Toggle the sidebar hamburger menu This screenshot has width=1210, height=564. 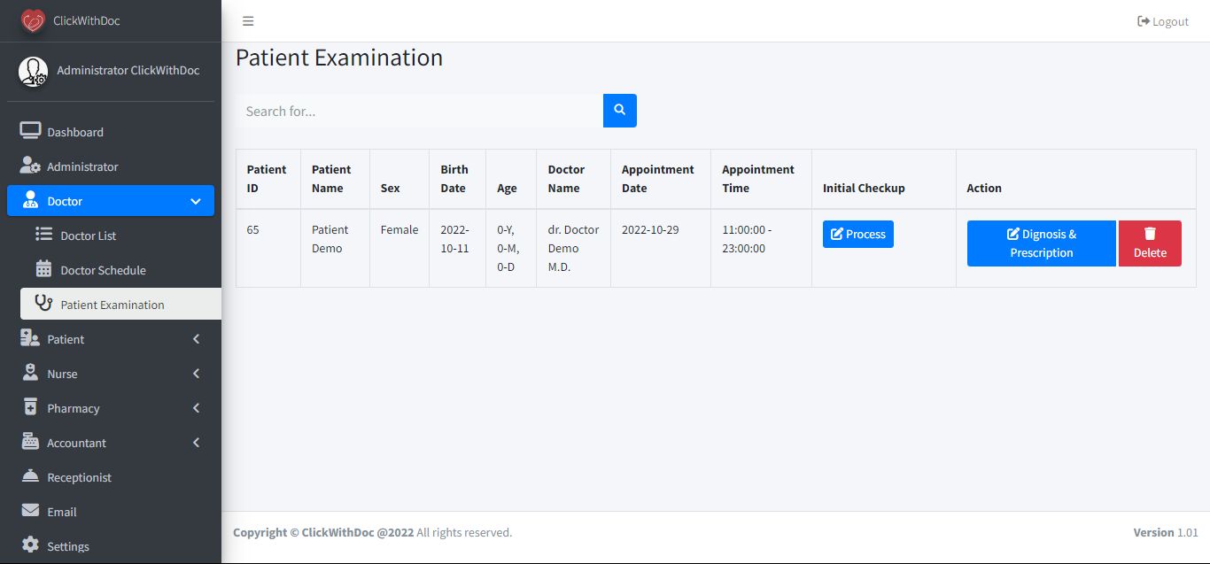(x=248, y=21)
